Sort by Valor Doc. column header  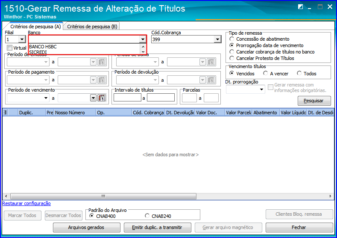210,113
